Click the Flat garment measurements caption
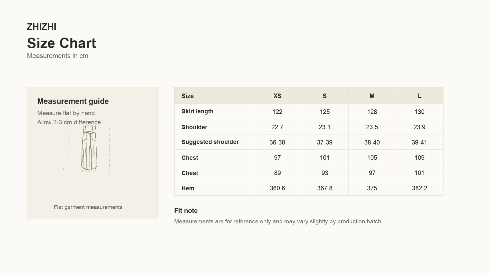 [x=88, y=207]
